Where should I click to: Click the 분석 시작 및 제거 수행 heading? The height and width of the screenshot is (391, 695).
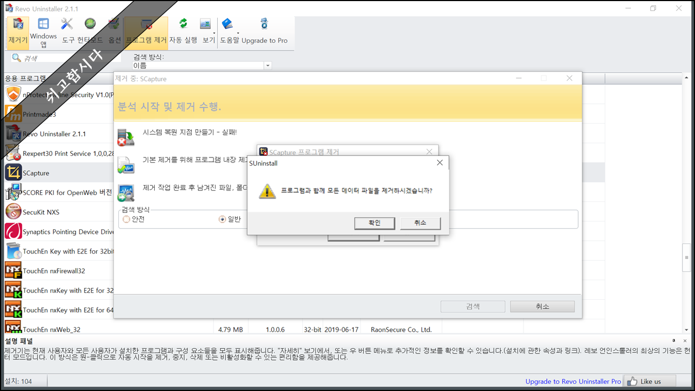click(x=169, y=106)
